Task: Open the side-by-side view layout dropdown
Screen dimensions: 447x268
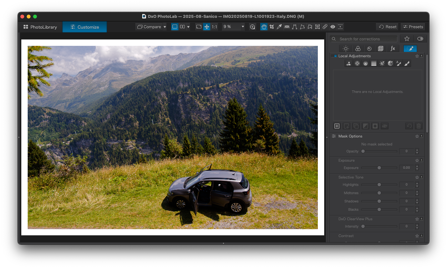Action: click(x=188, y=27)
